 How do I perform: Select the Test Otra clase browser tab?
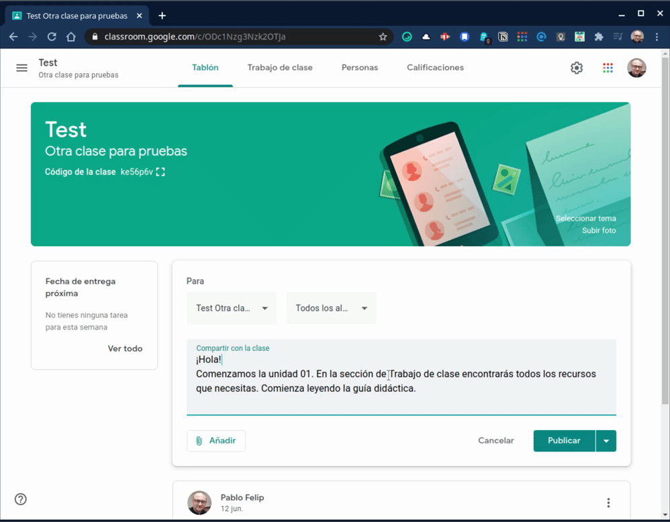(77, 16)
